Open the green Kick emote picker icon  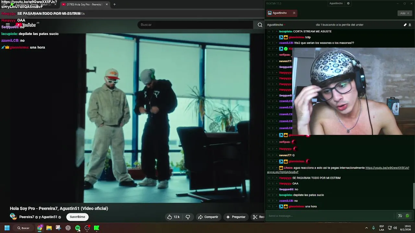pos(408,216)
